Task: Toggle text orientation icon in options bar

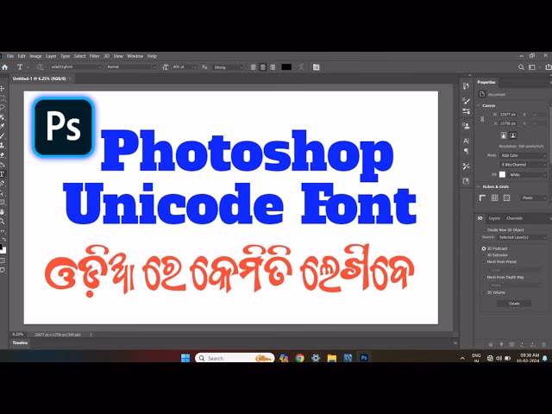Action: tap(41, 67)
